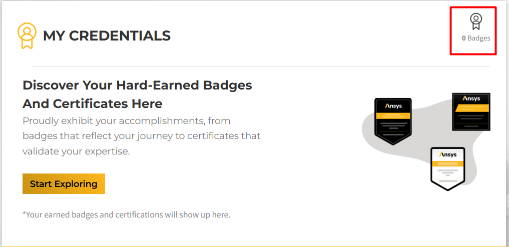The width and height of the screenshot is (509, 247).
Task: Click the Proudly exhibit your accomplishments paragraph
Action: [142, 136]
